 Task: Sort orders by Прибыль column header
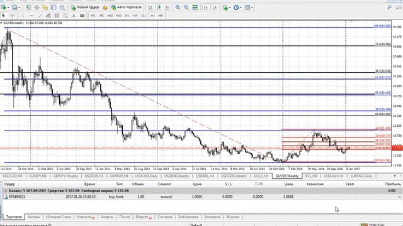coord(393,184)
